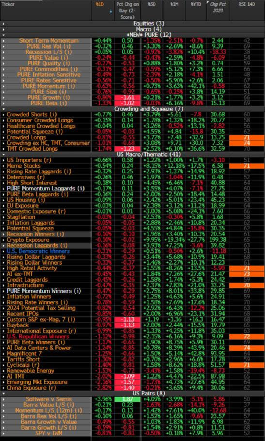Viewport: 265px width, 441px height.
Task: Collapse the Crowding and Squeeze (7) section
Action: click(4, 109)
